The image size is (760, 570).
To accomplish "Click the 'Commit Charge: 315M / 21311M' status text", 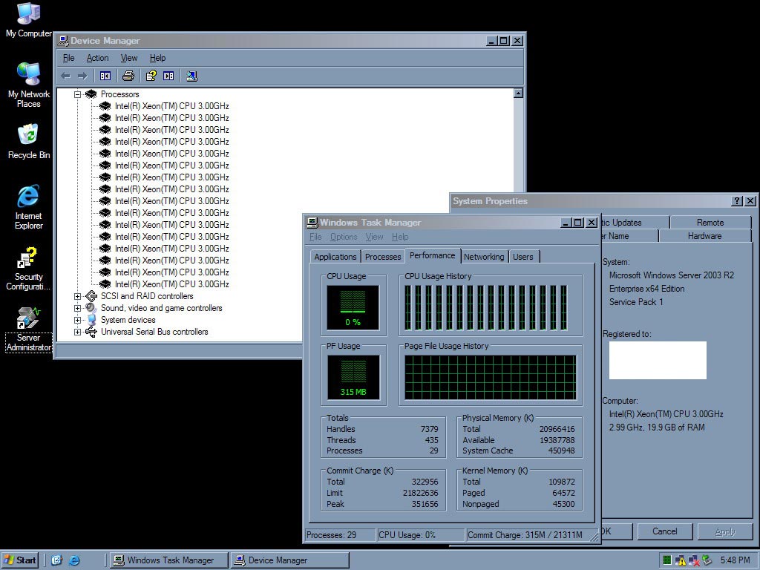I will [525, 535].
